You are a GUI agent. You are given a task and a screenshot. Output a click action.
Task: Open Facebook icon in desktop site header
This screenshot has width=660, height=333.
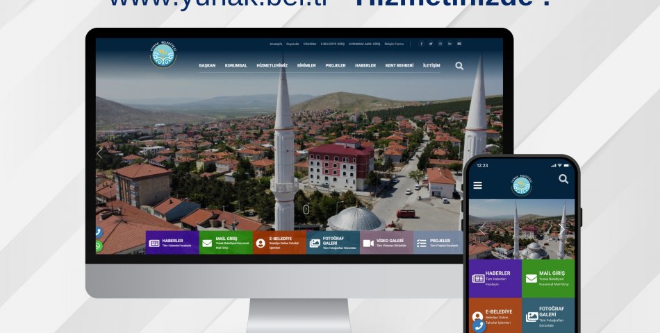point(421,44)
